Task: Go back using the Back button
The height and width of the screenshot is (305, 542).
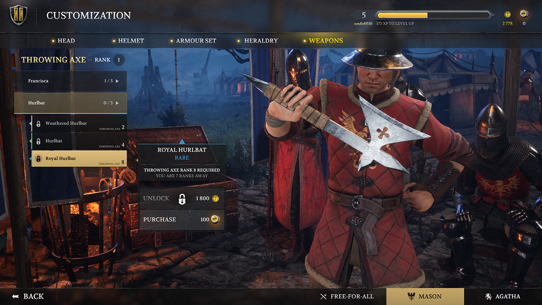Action: coord(28,296)
